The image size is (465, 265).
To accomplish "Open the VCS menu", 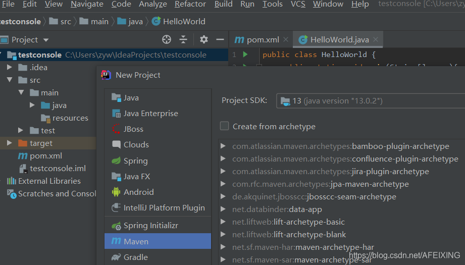I will [298, 4].
